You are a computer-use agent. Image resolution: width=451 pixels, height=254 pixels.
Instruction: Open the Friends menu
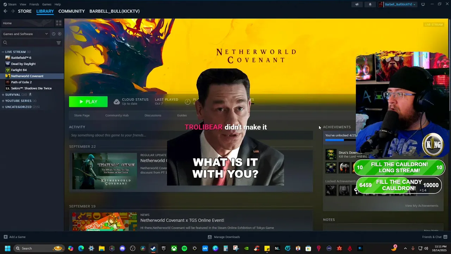coord(34,4)
